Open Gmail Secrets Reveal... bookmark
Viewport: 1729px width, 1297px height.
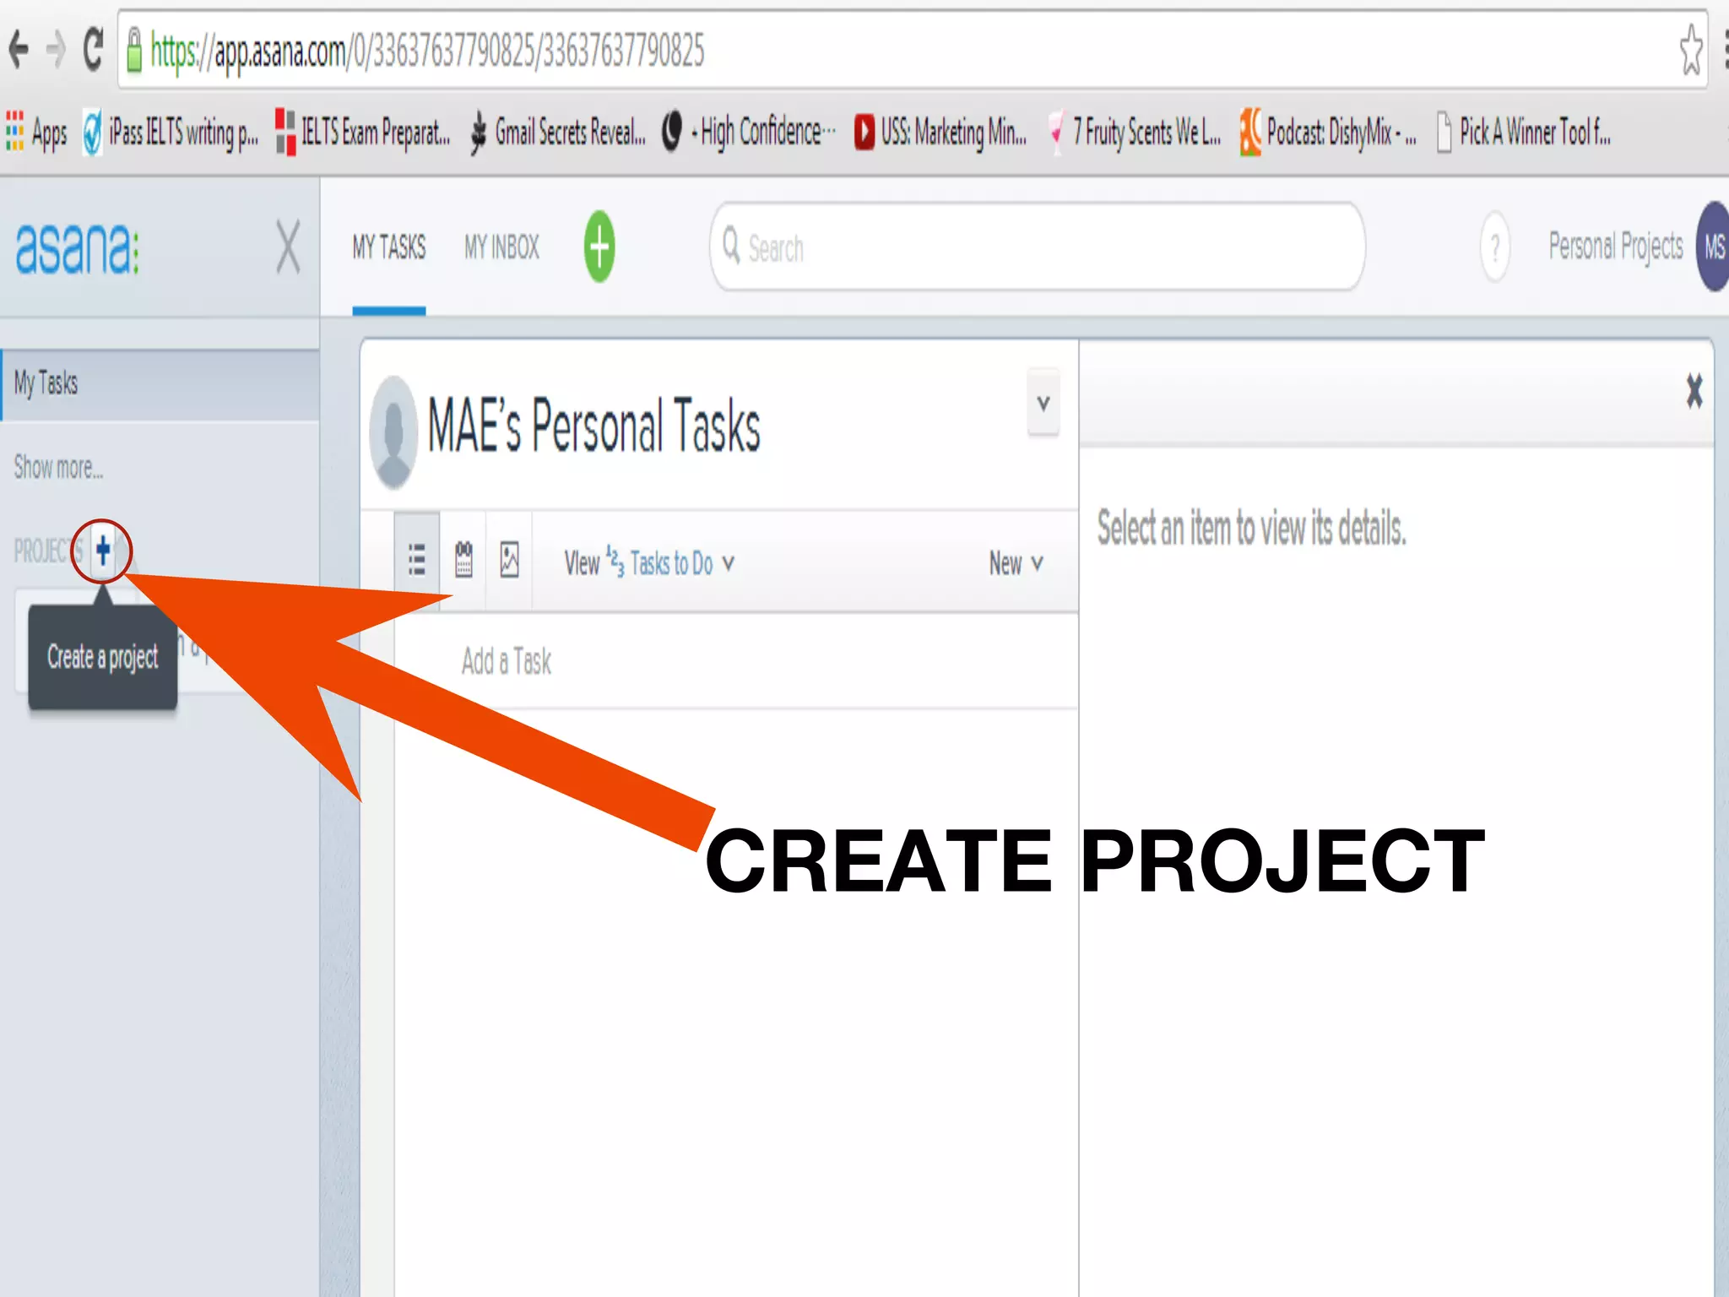(x=558, y=133)
